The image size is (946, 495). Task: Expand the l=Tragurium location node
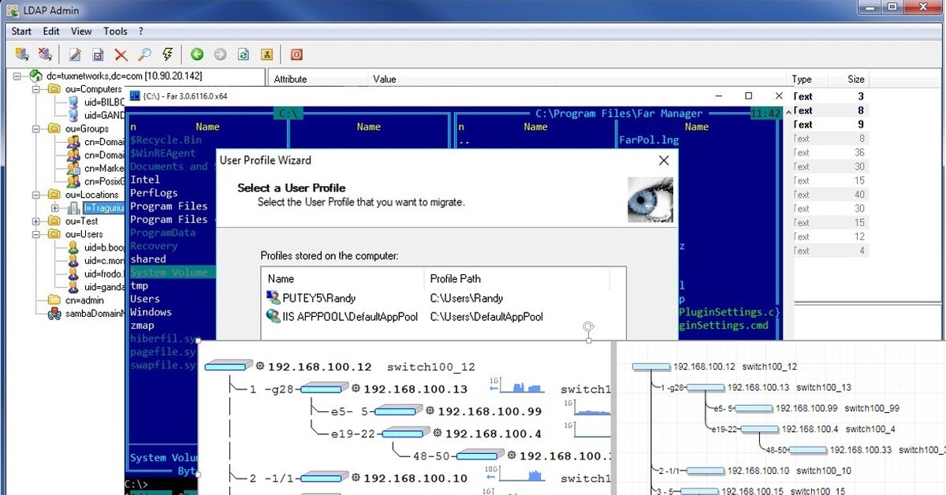(54, 208)
